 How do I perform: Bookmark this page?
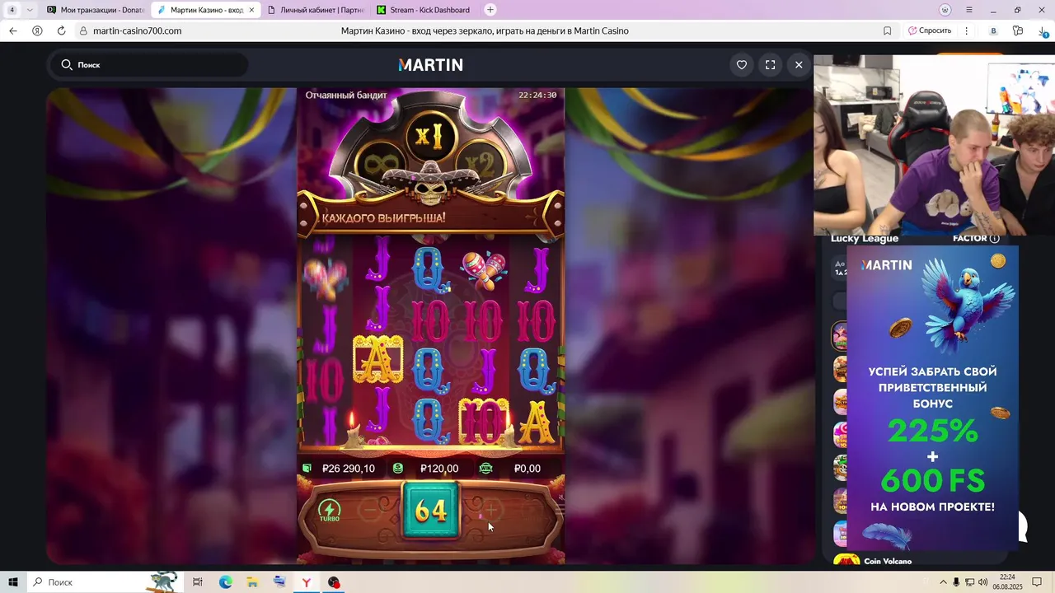pyautogui.click(x=888, y=30)
